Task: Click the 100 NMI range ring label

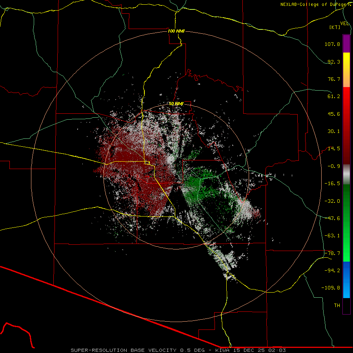Action: (176, 31)
